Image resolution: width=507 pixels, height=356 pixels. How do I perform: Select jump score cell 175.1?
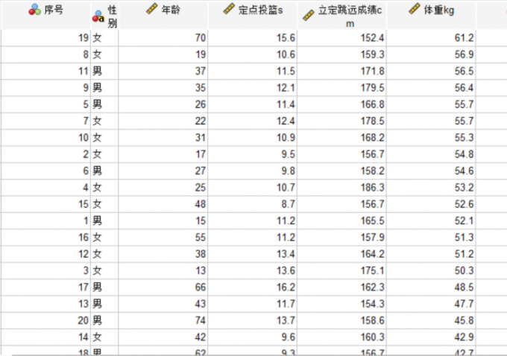[341, 271]
